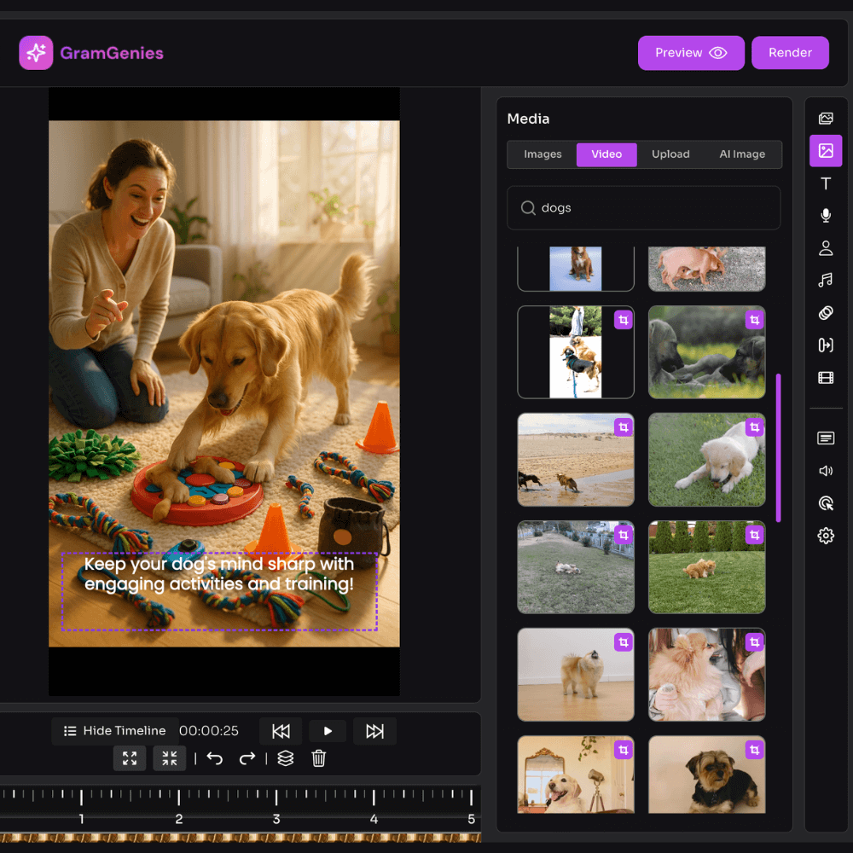Open the Upload tab
Viewport: 853px width, 853px height.
(670, 154)
